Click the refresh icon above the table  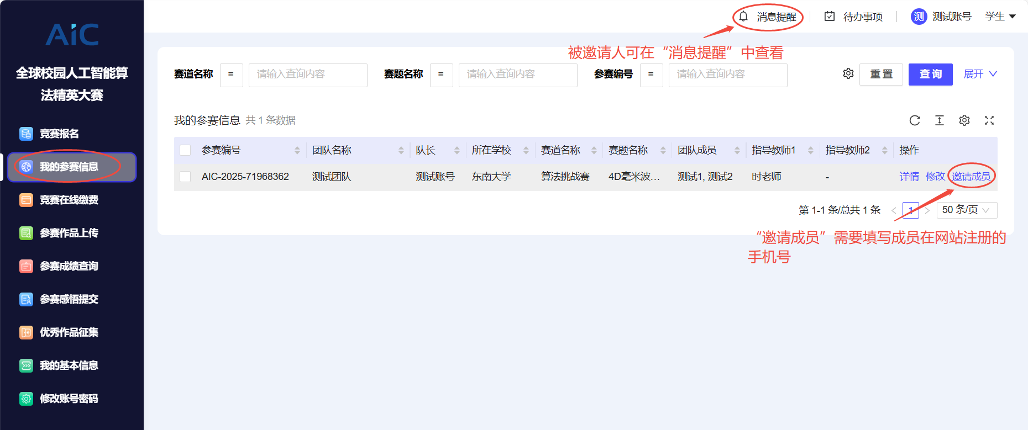[x=915, y=120]
